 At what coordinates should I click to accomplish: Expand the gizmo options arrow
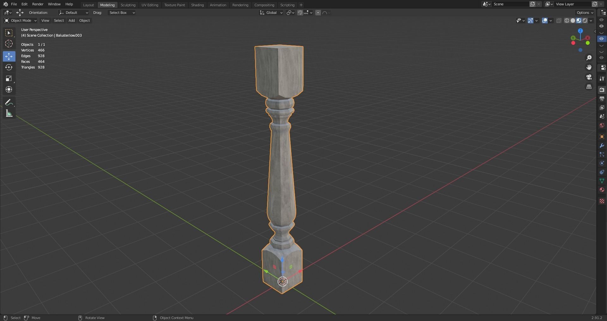pyautogui.click(x=536, y=21)
